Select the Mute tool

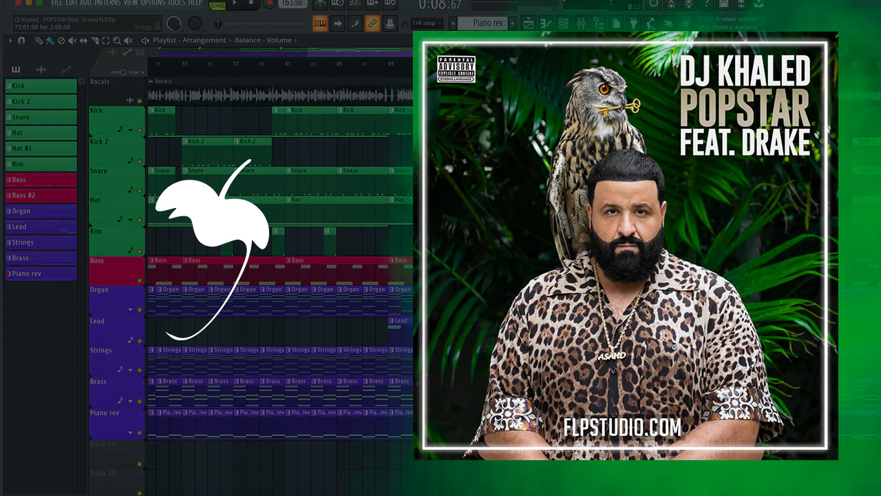point(72,41)
